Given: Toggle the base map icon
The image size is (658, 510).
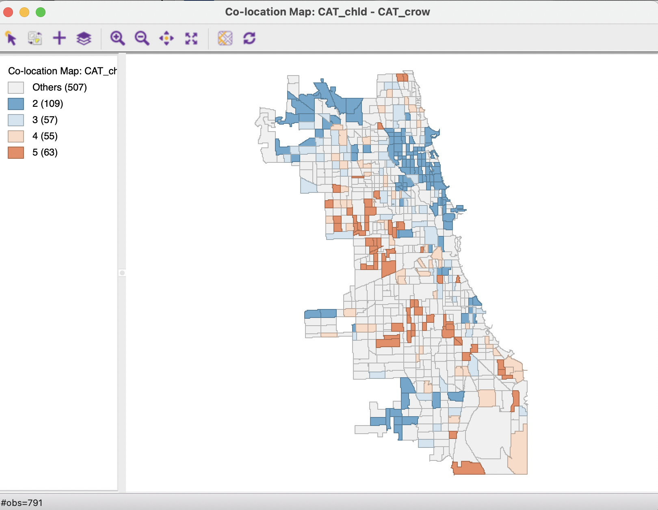Looking at the screenshot, I should point(225,38).
